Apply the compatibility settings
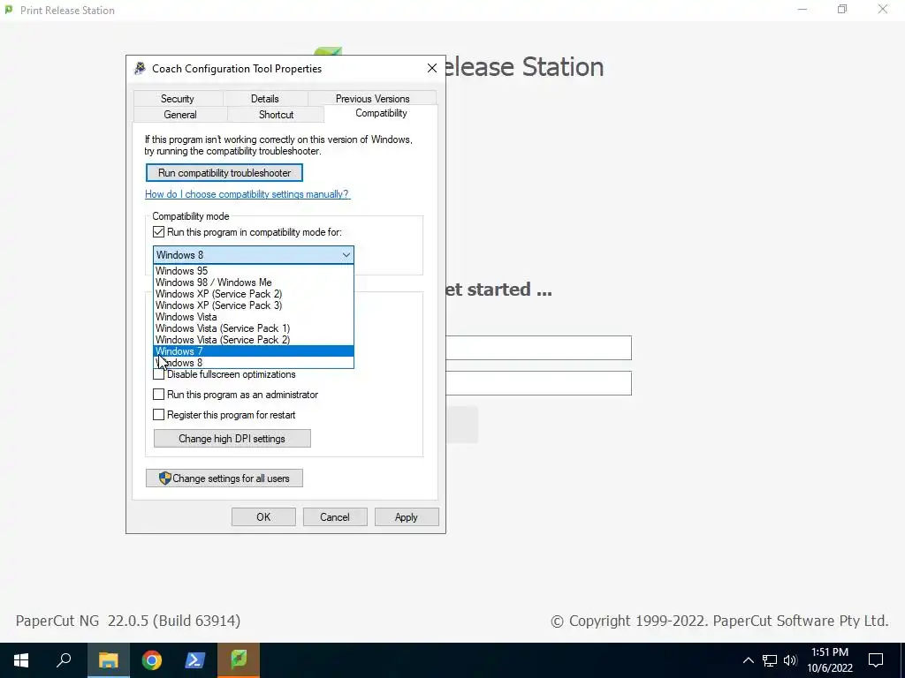Image resolution: width=905 pixels, height=678 pixels. 407,517
